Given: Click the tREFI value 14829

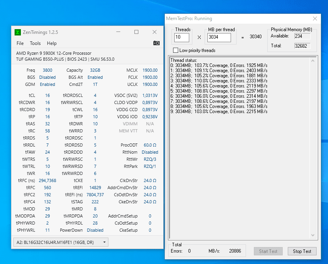Looking at the screenshot, I should (95, 188).
